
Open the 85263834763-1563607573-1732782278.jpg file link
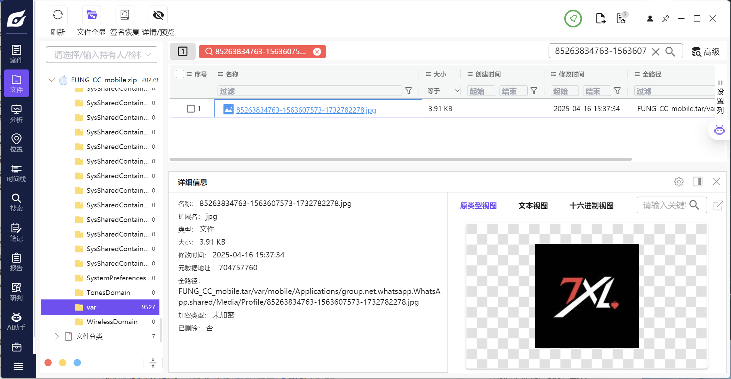coord(306,110)
